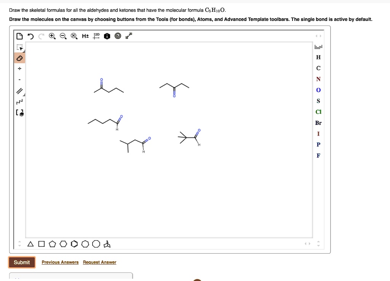390x281 pixels.
Task: Select the chain drawing tool
Action: tap(19, 101)
